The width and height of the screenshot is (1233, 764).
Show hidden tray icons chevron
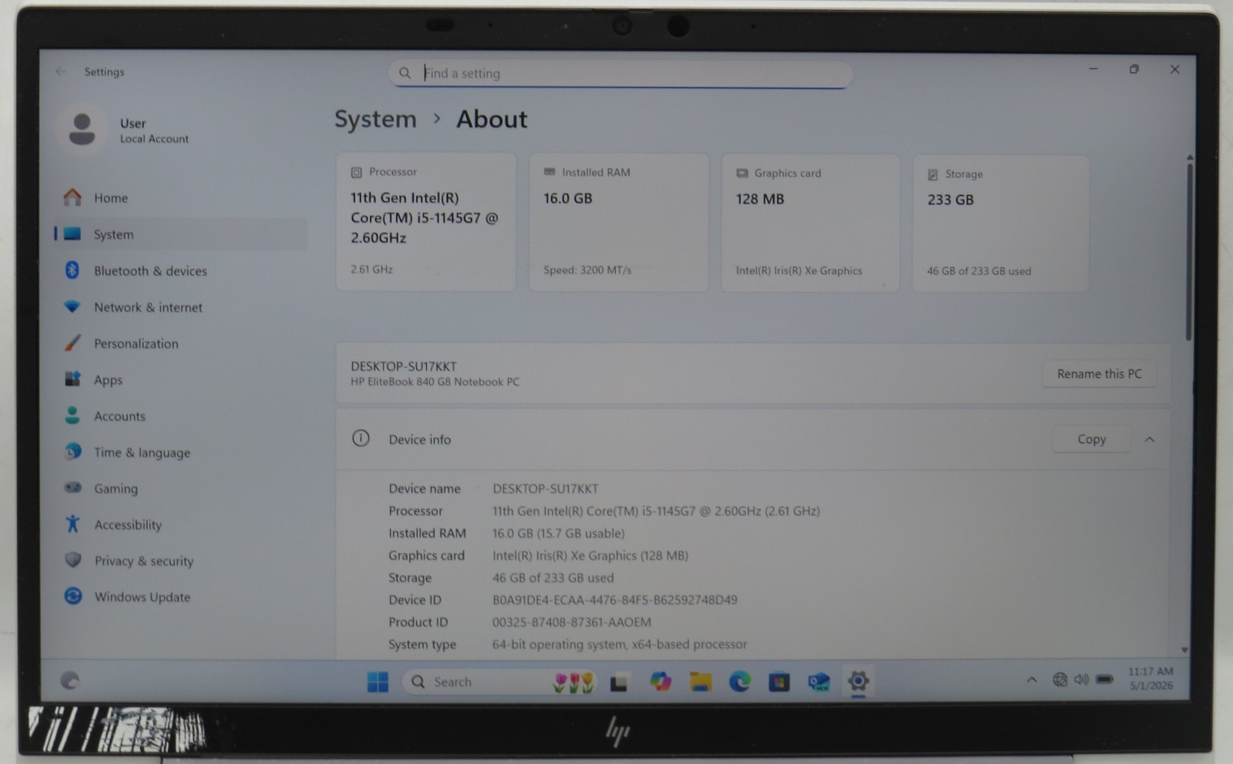coord(1031,680)
